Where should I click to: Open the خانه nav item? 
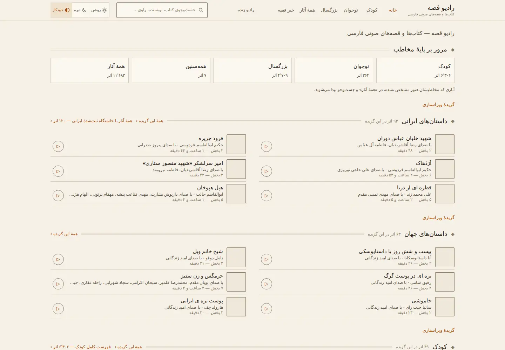(x=393, y=10)
